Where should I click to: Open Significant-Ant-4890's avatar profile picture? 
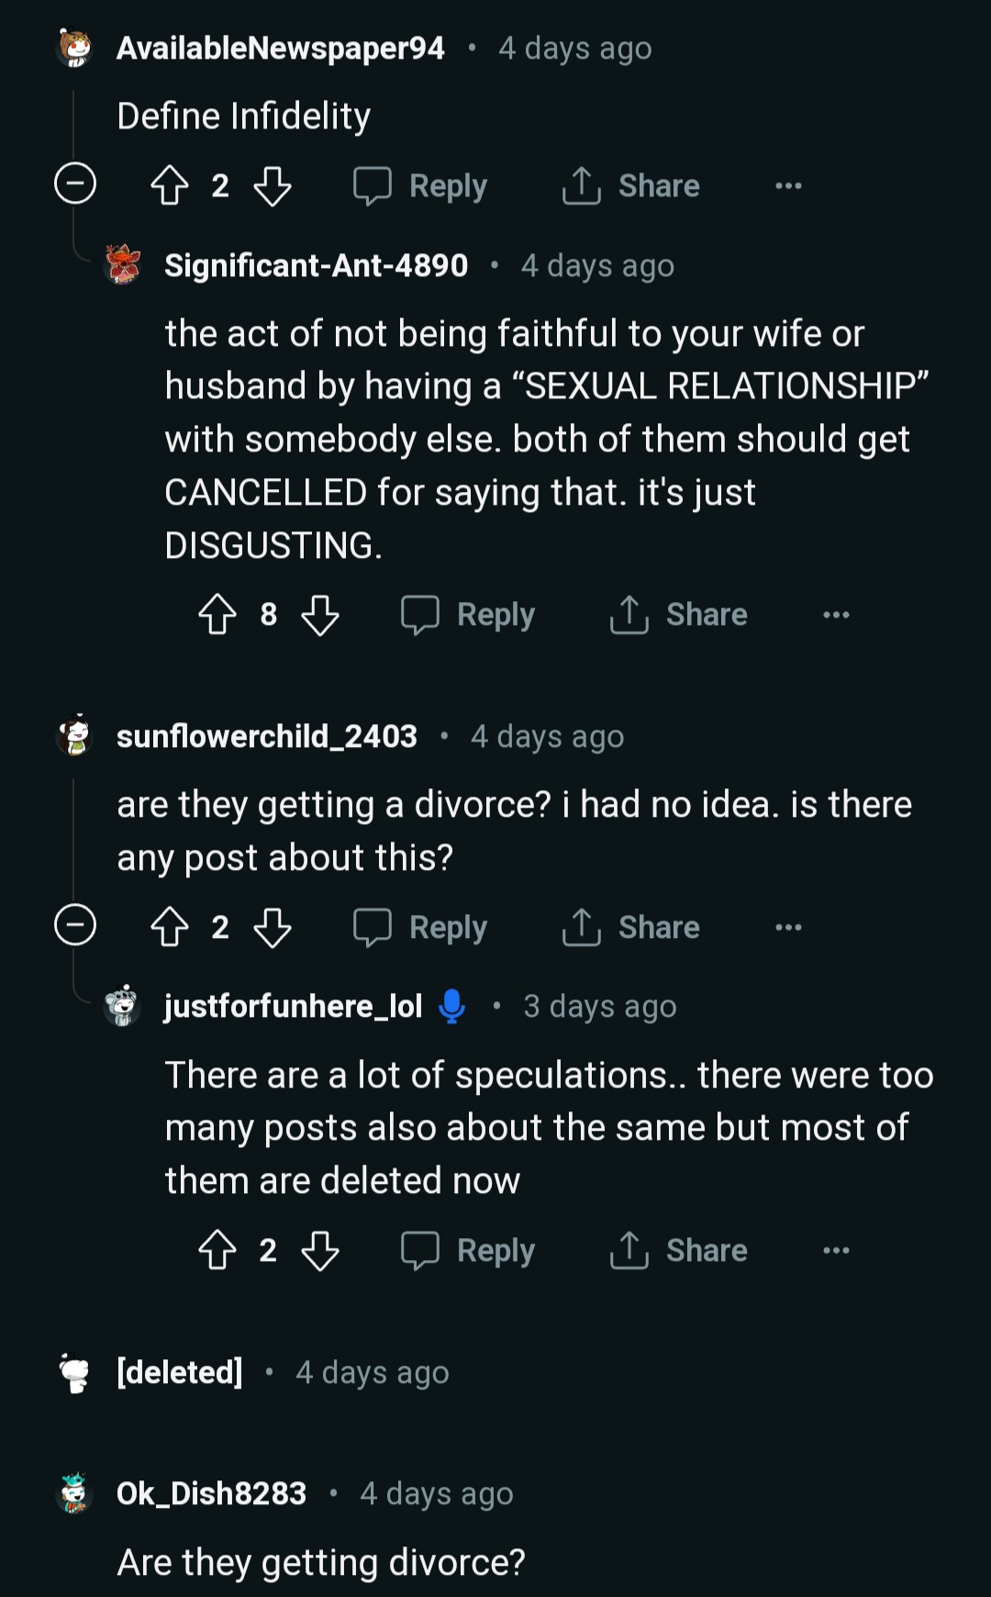[123, 265]
